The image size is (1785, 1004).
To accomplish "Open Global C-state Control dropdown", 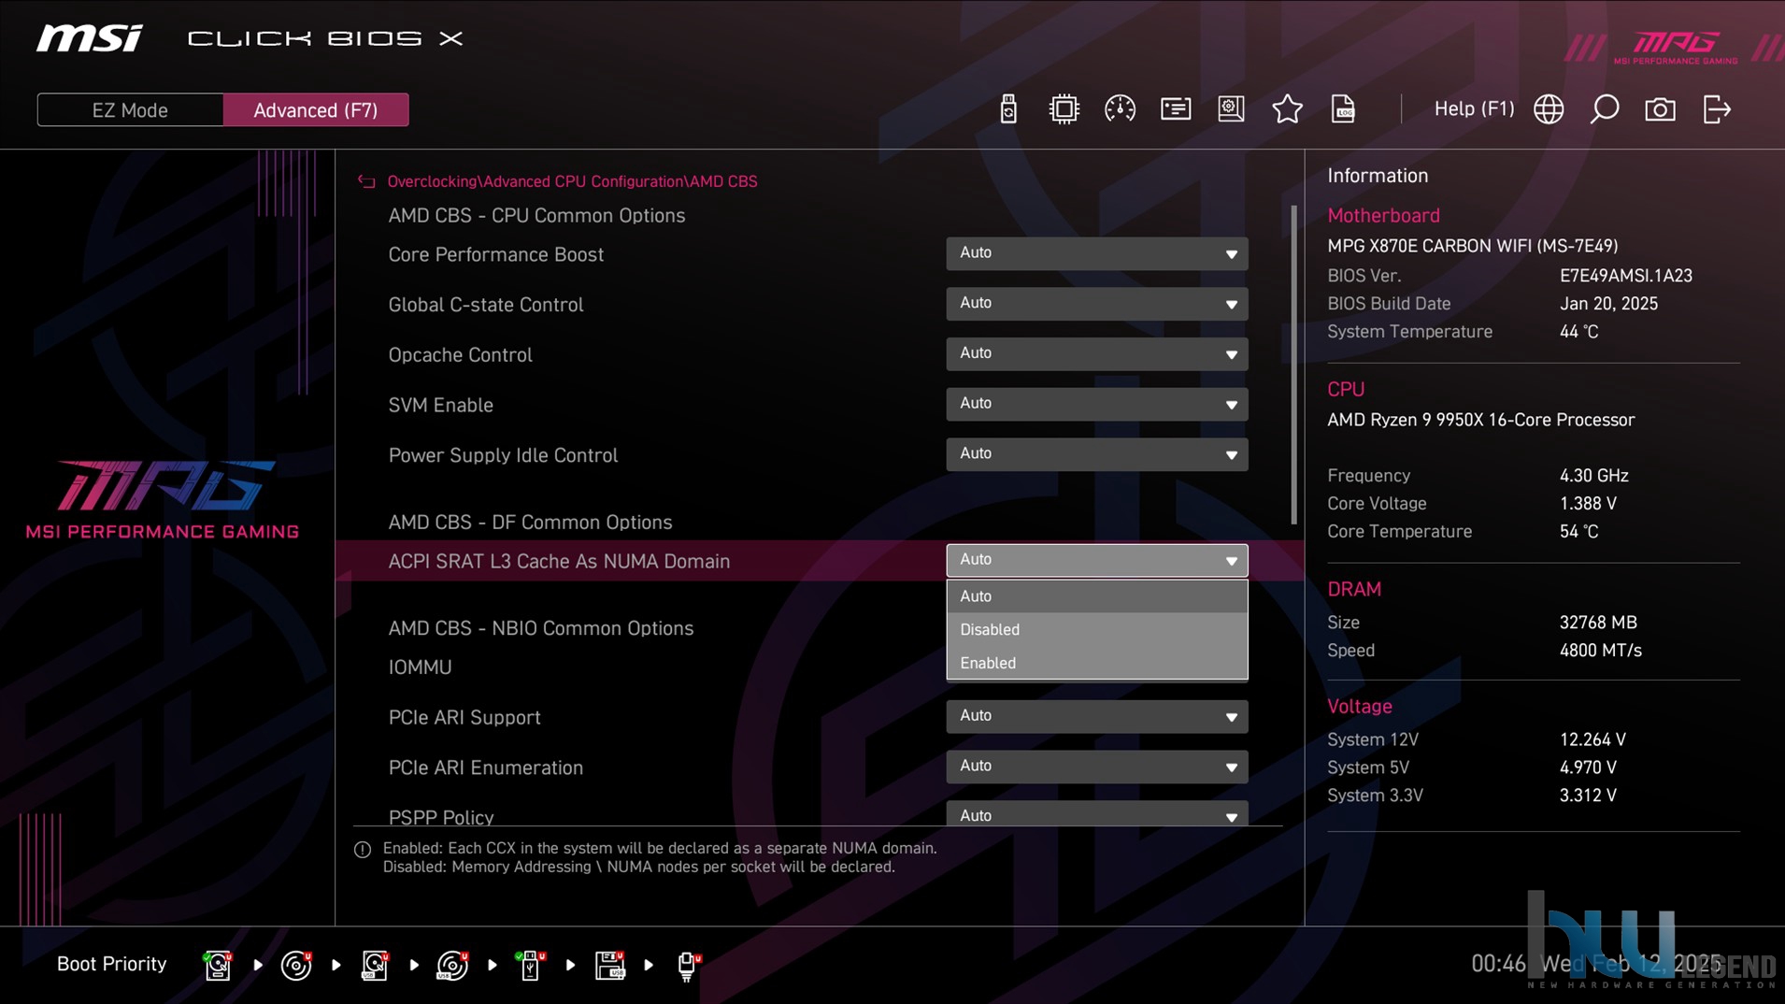I will [1096, 304].
